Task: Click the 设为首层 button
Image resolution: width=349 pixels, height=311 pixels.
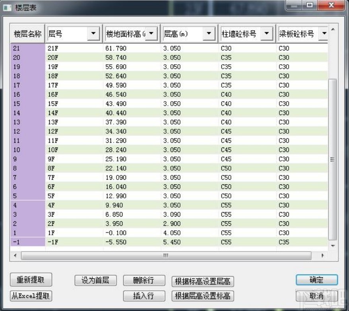Action: [95, 280]
